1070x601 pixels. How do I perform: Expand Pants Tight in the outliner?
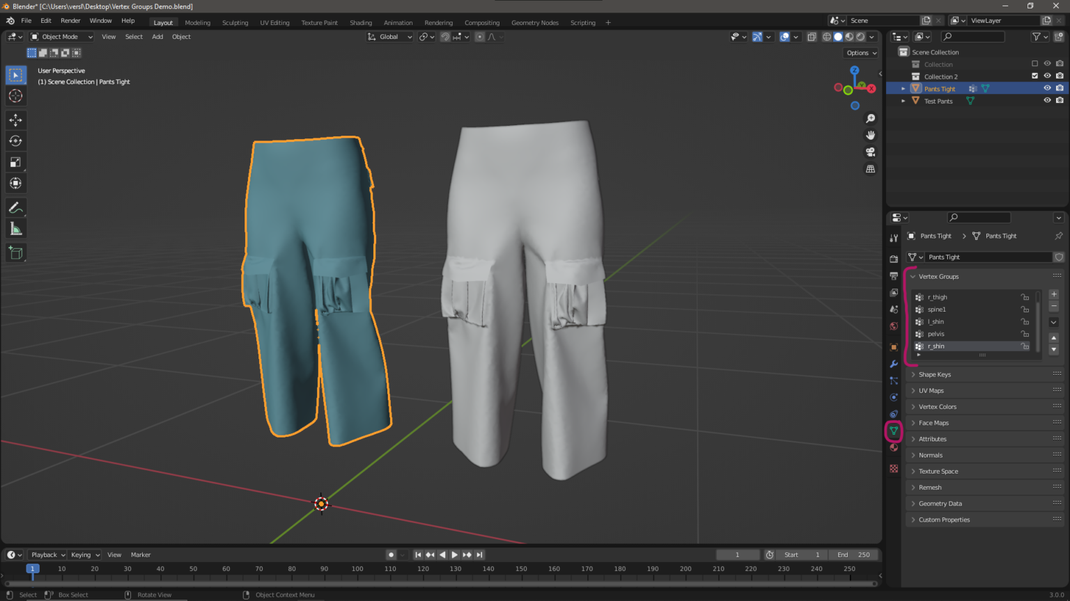click(904, 89)
